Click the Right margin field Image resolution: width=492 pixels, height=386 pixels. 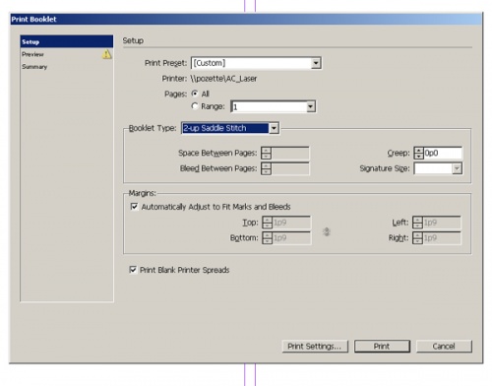click(x=442, y=238)
